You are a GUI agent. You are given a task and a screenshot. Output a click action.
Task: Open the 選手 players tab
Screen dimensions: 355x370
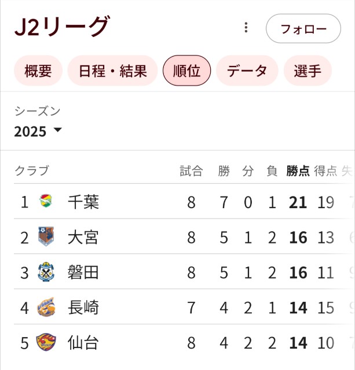[x=308, y=71]
